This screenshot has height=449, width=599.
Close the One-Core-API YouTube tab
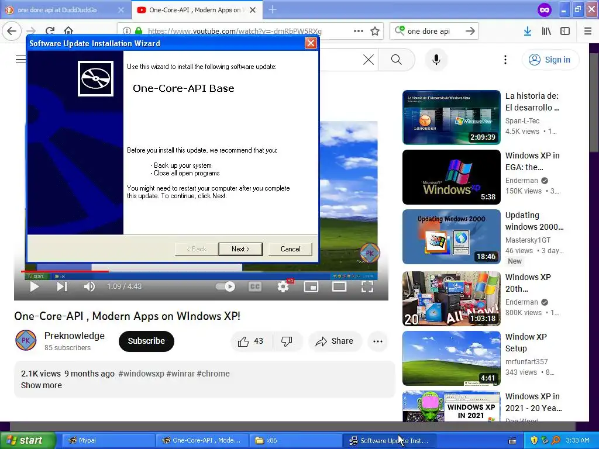coord(253,10)
